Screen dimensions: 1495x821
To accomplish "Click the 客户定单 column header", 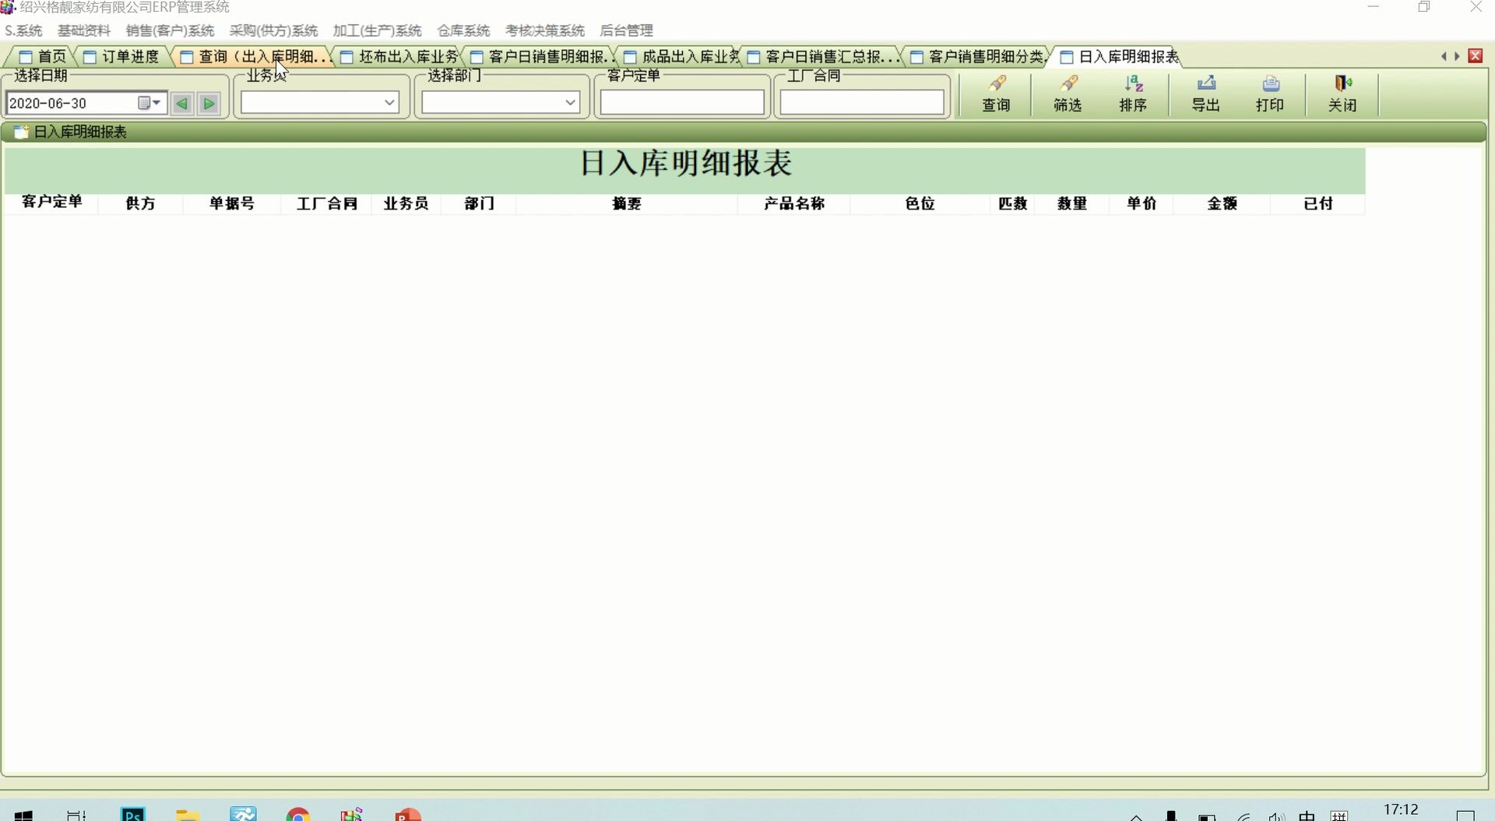I will [51, 203].
